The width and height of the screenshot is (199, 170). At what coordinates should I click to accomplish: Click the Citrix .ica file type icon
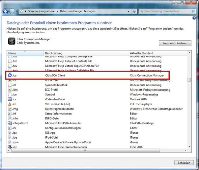point(10,75)
